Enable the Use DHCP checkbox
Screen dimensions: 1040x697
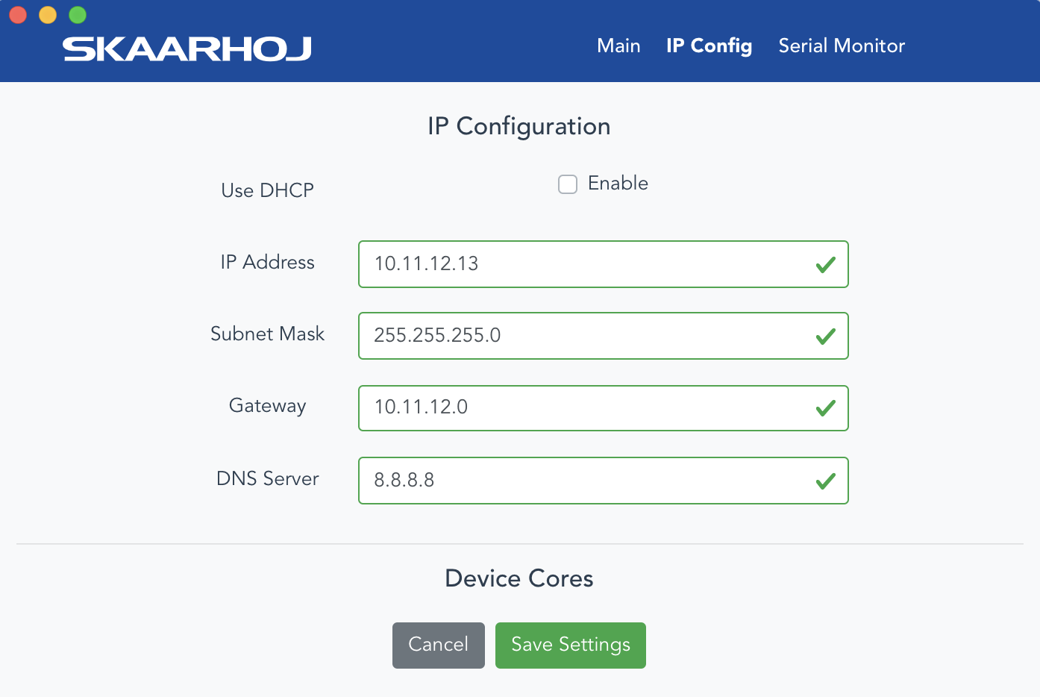point(568,184)
